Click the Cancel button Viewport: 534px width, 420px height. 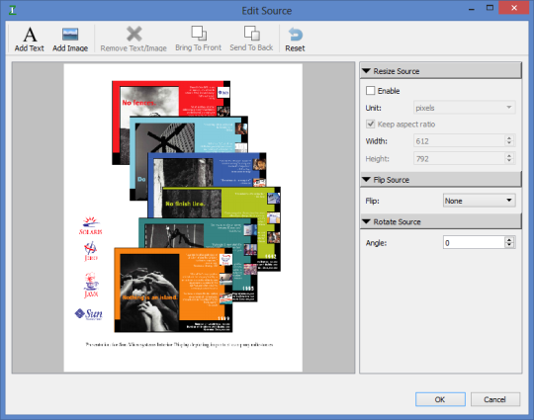click(x=495, y=399)
